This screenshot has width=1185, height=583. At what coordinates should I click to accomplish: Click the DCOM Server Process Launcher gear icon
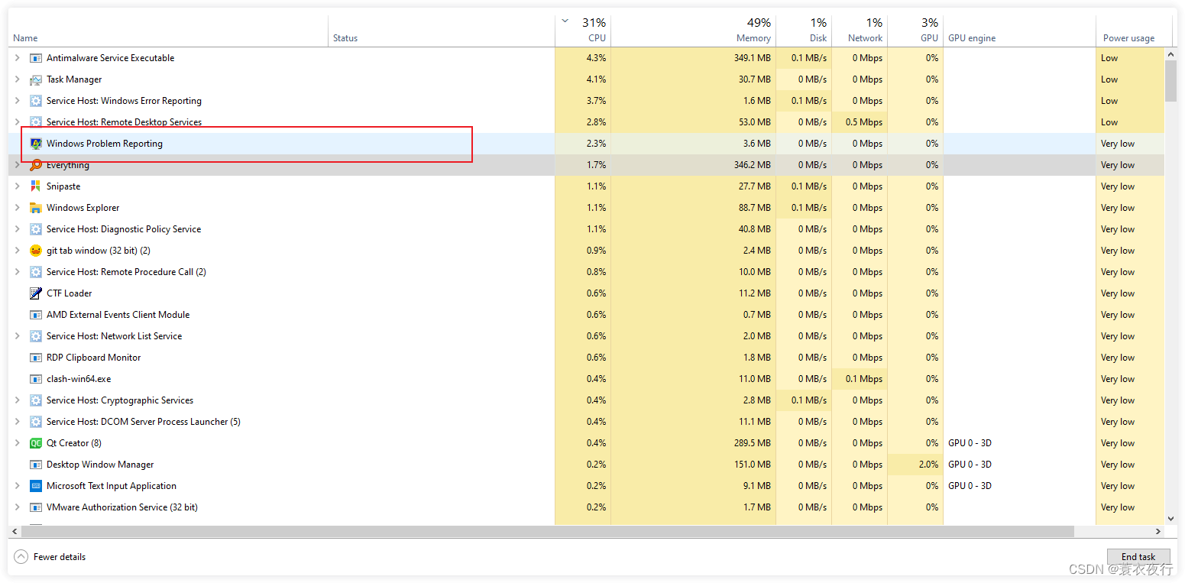click(35, 422)
